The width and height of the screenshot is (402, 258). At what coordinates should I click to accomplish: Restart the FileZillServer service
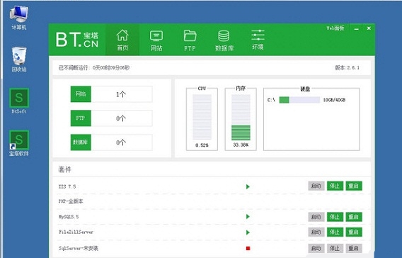354,232
